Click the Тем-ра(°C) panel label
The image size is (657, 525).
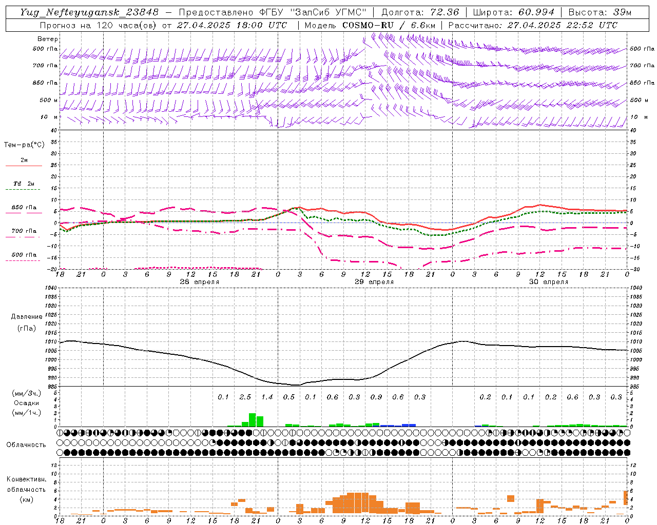tap(24, 145)
